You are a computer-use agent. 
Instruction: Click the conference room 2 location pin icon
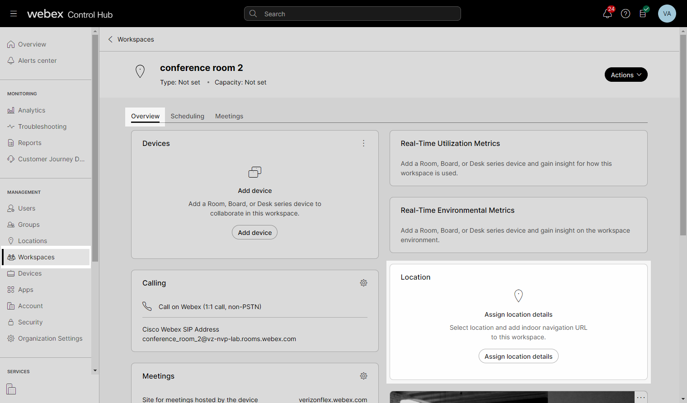point(140,71)
